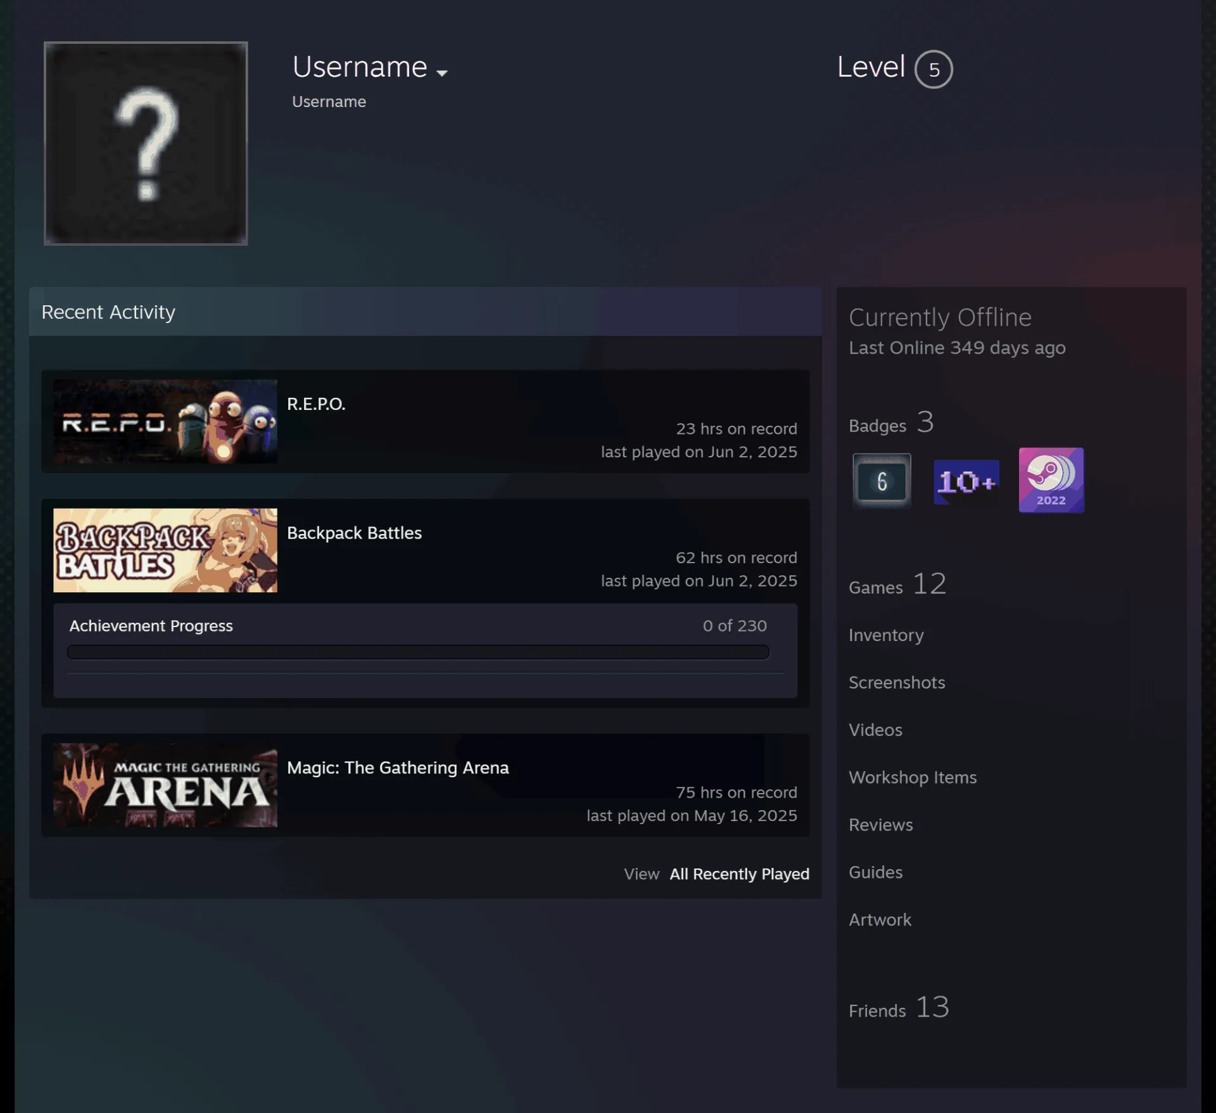Open the 10+ games badge icon
This screenshot has height=1113, width=1216.
(x=966, y=481)
